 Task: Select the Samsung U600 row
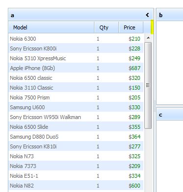pyautogui.click(x=76, y=107)
